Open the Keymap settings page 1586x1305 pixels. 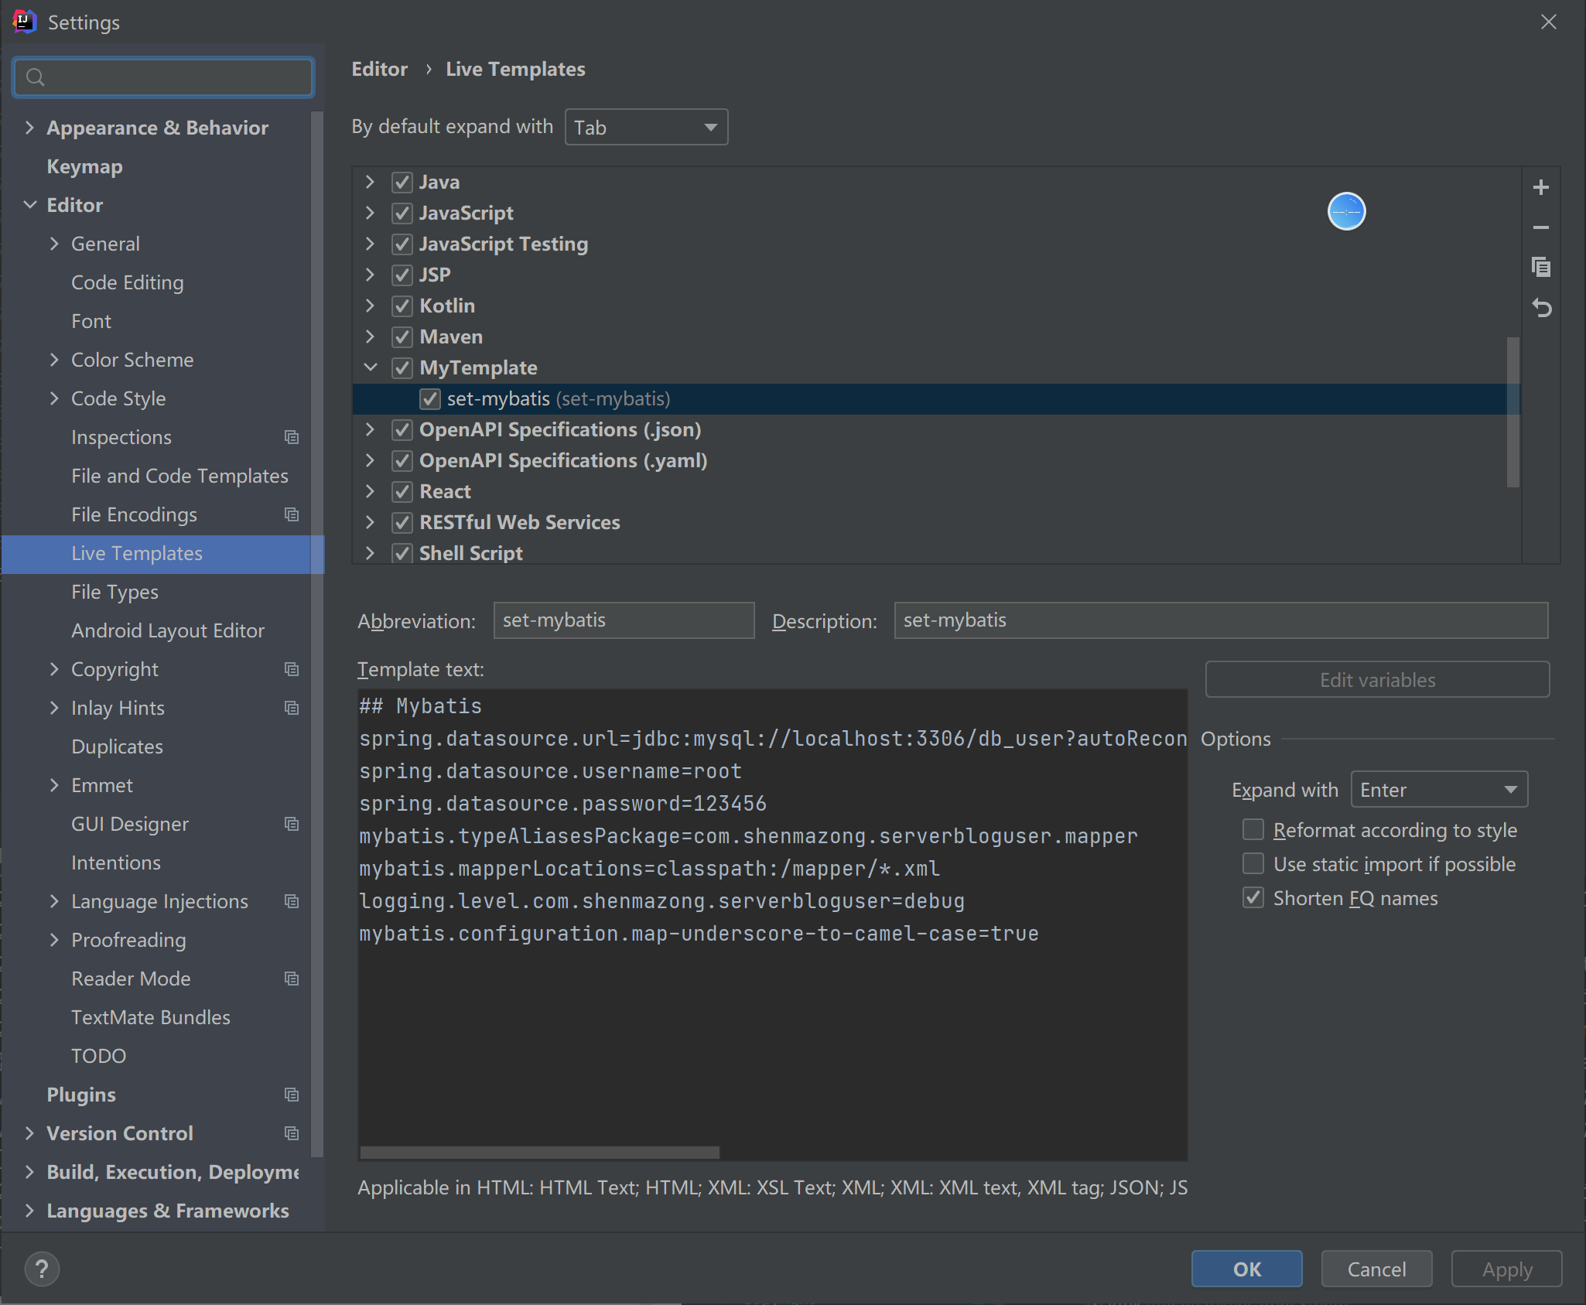[x=84, y=166]
